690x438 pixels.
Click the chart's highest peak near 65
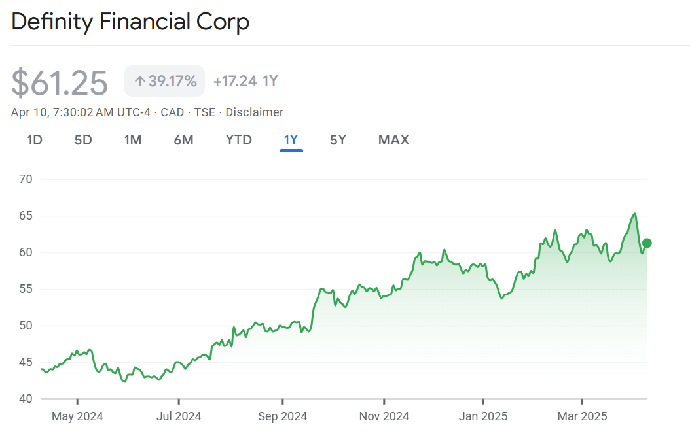tap(634, 214)
